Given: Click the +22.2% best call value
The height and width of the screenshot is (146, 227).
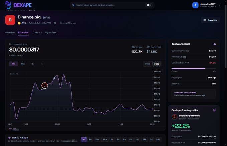Looking at the screenshot, I should click(x=181, y=126).
